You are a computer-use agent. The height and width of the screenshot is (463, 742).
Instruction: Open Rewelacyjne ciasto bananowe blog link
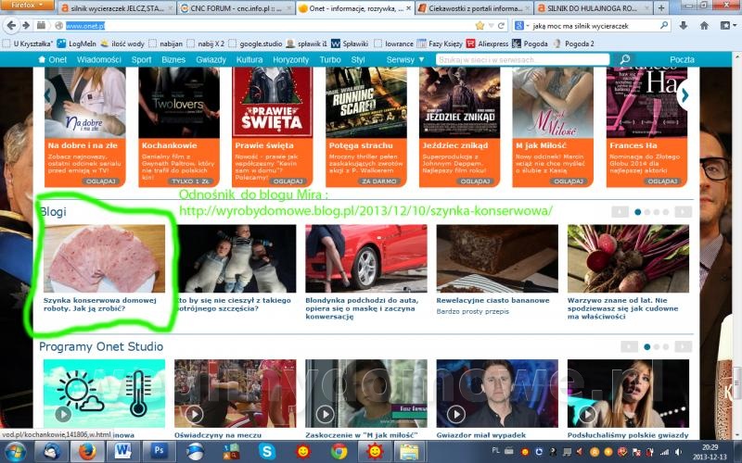tap(493, 300)
